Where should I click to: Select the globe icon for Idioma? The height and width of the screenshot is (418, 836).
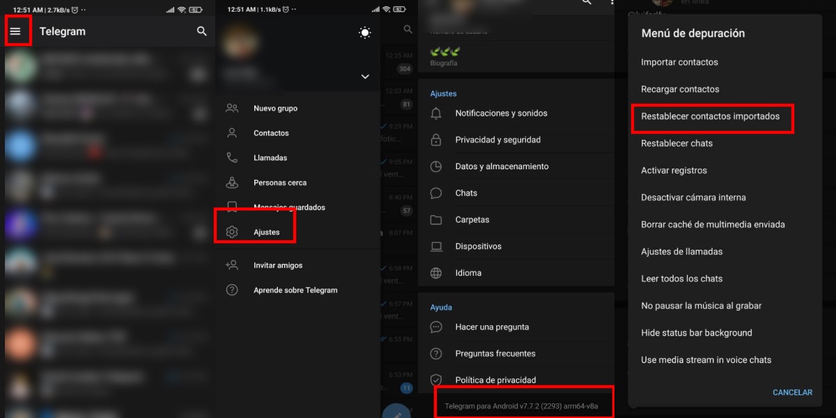(435, 273)
